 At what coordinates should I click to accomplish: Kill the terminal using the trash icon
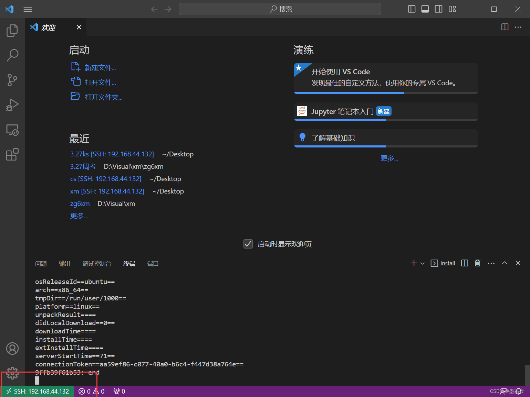coord(477,263)
